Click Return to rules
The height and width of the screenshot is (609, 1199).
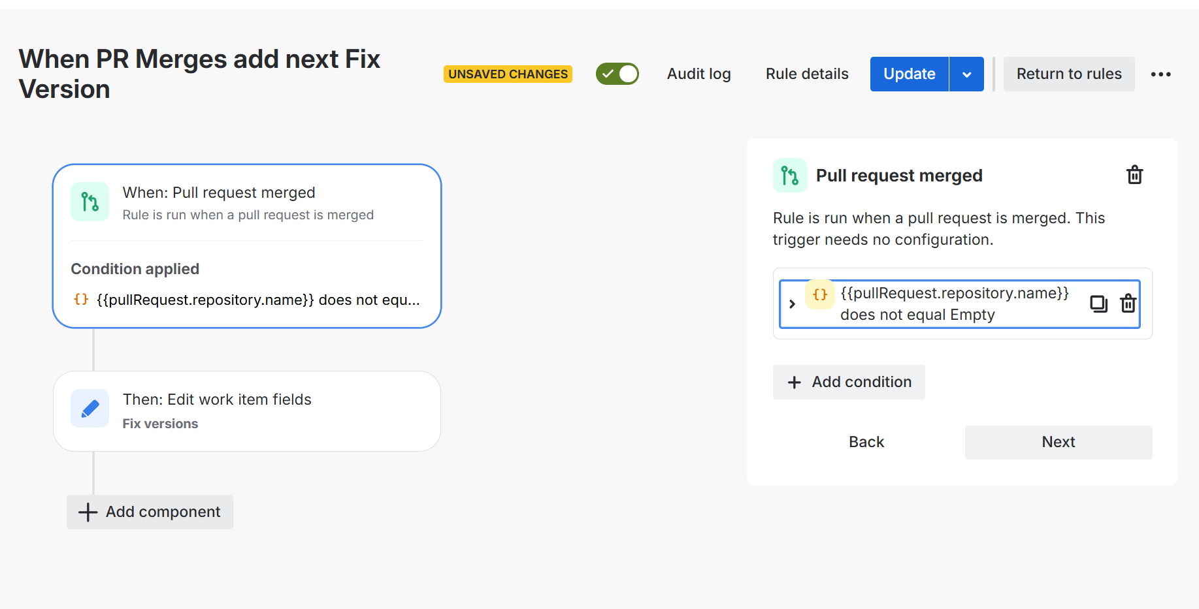(x=1069, y=74)
